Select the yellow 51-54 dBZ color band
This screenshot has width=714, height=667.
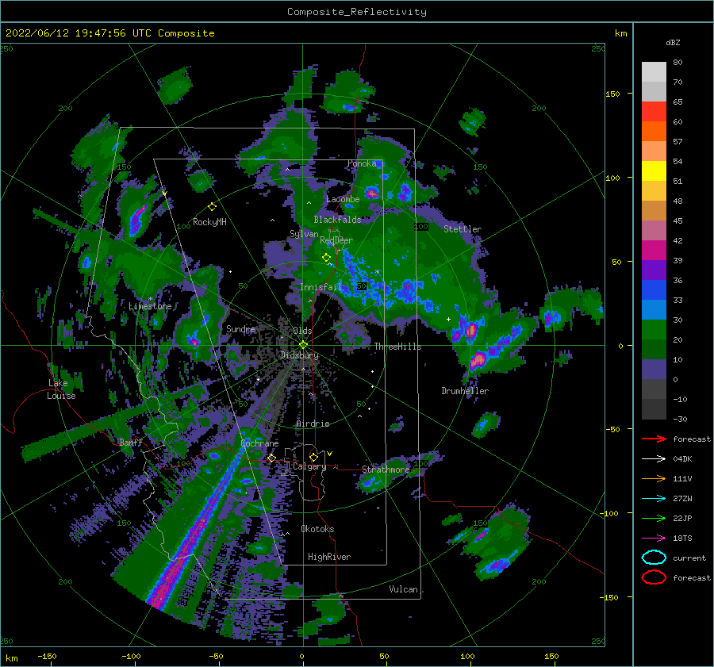[654, 171]
